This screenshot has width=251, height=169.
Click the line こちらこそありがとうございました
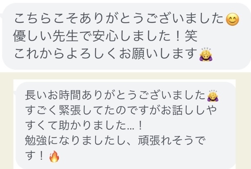[119, 19]
